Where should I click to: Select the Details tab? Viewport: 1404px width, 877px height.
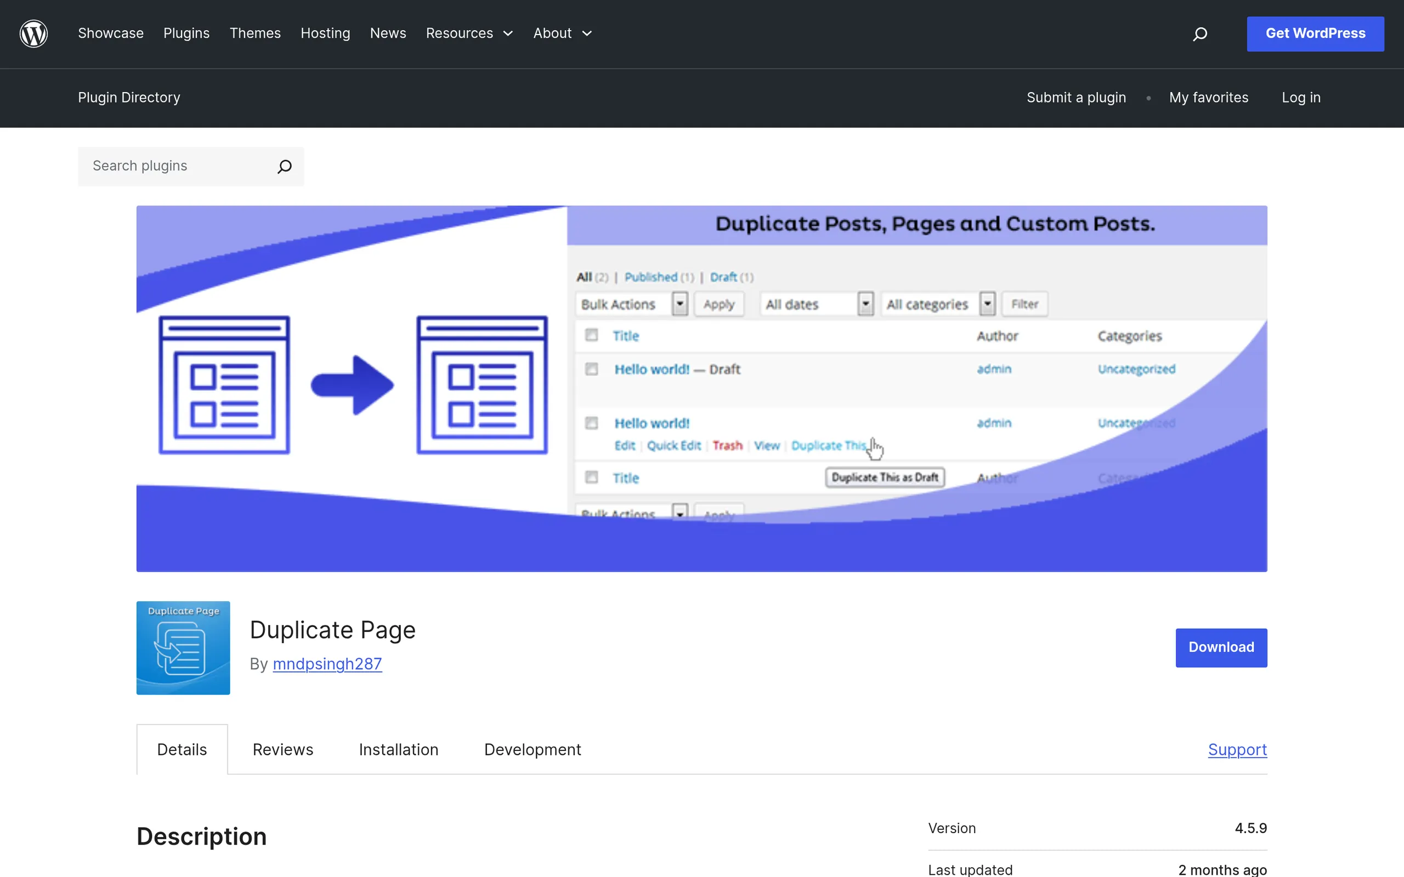coord(182,749)
